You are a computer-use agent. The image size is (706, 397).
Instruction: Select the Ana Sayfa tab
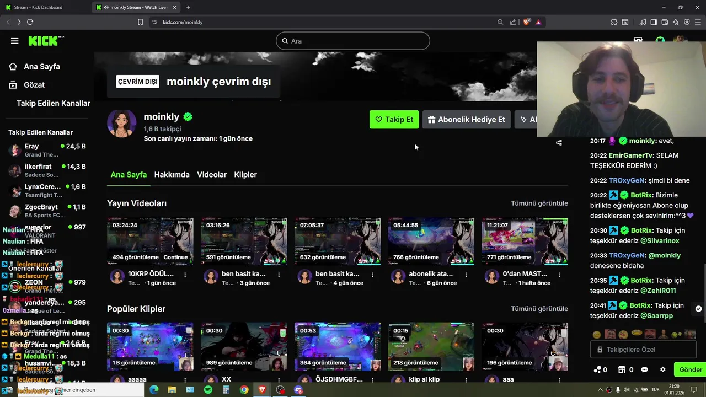[129, 175]
